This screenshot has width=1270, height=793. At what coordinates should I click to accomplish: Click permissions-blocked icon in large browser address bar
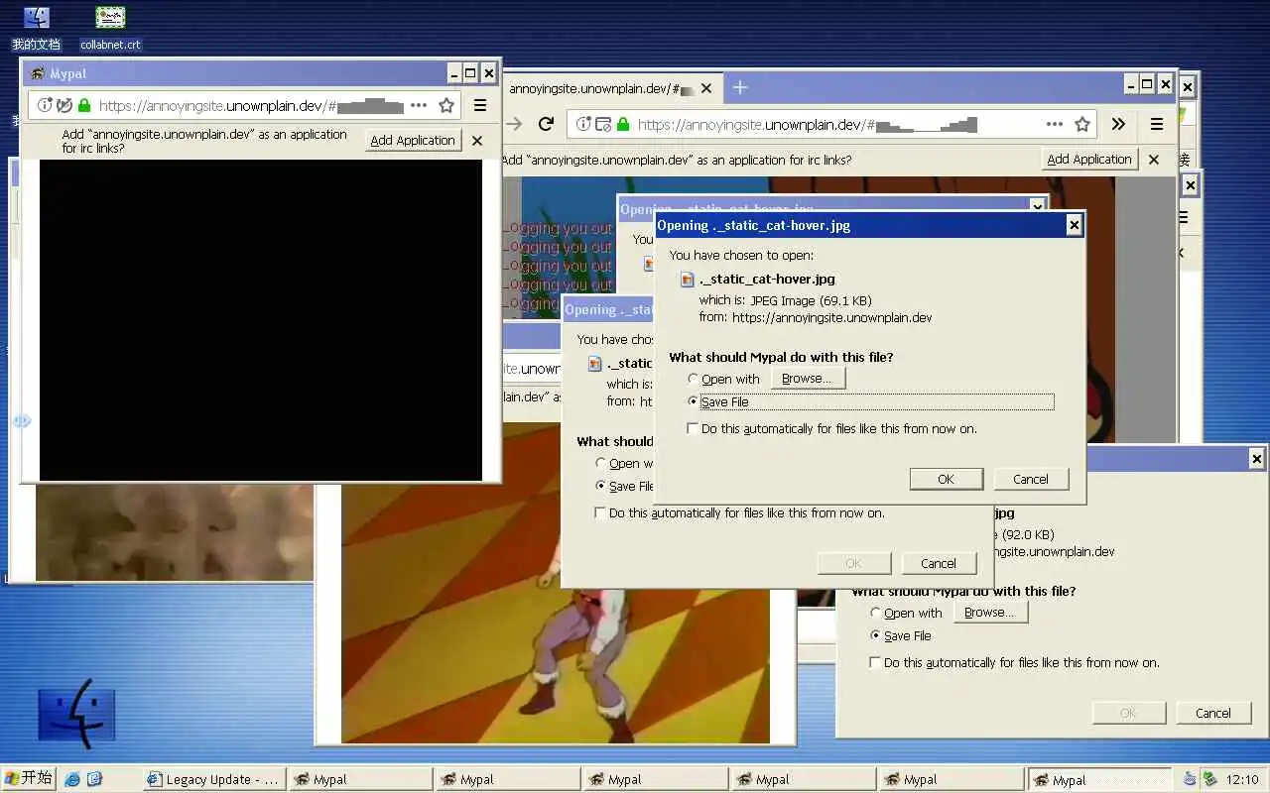click(603, 124)
